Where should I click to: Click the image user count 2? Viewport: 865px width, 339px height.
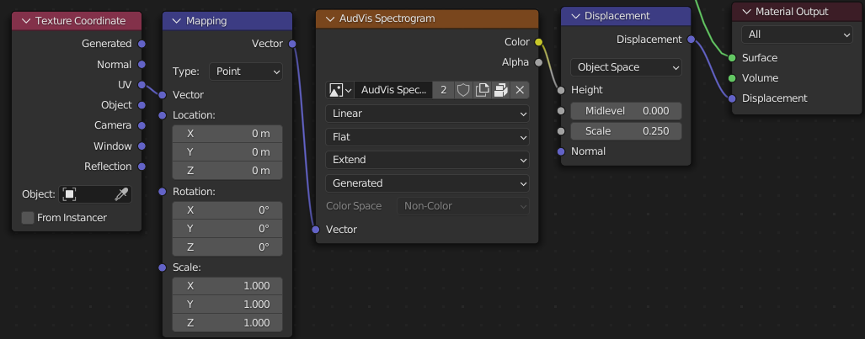[444, 90]
